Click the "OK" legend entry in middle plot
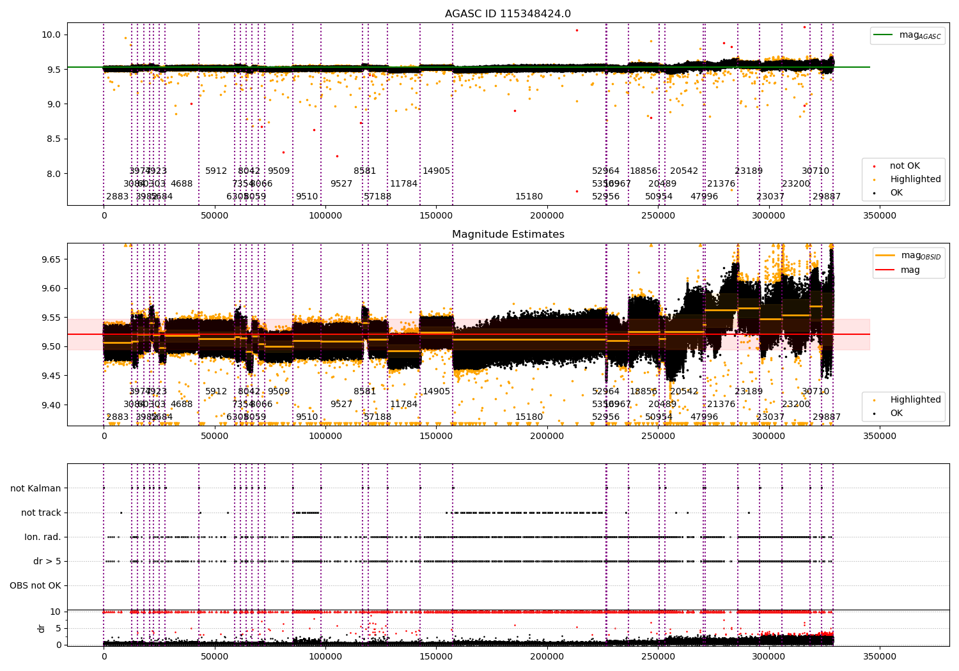The image size is (959, 671). [896, 413]
